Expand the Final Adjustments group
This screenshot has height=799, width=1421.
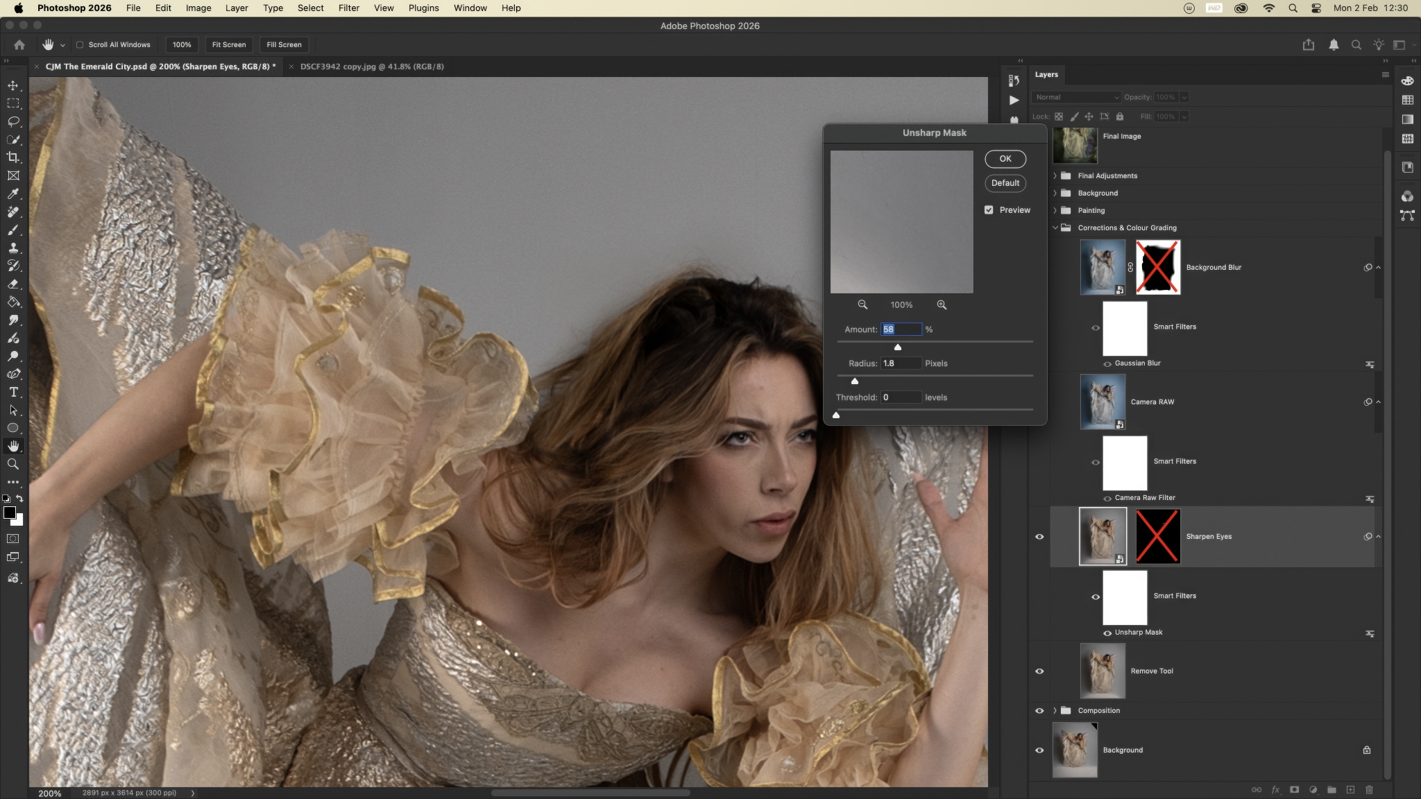coord(1055,175)
